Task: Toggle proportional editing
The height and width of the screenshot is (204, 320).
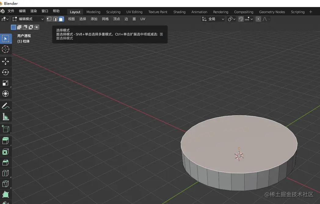Action: 258,19
